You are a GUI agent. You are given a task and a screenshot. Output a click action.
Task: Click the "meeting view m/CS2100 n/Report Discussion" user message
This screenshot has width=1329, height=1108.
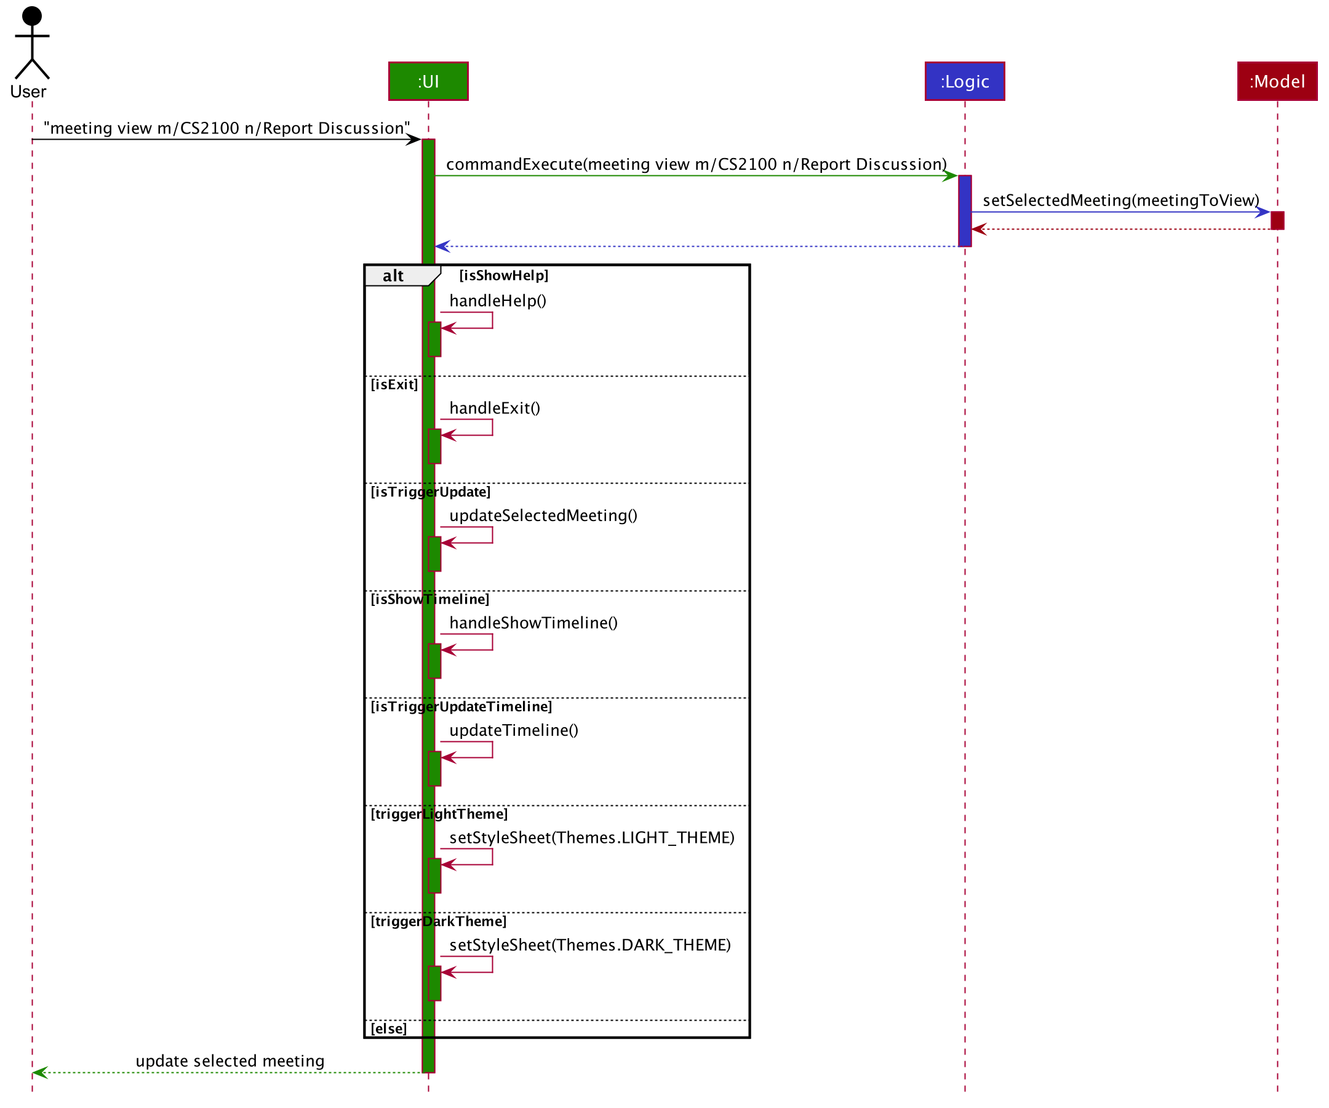click(226, 129)
